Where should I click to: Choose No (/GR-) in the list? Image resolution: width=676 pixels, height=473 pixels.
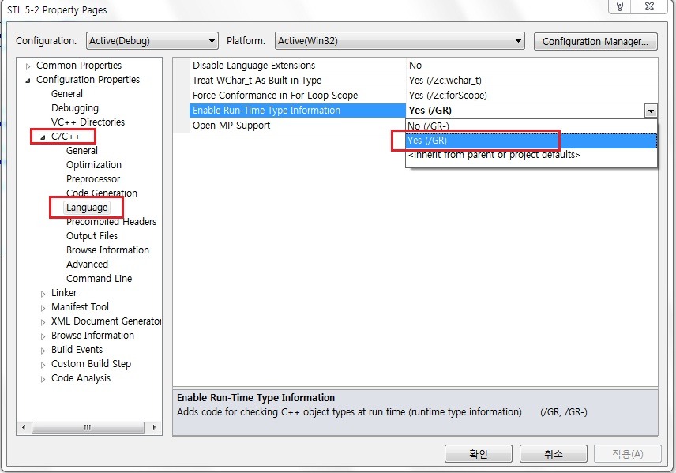pos(531,126)
